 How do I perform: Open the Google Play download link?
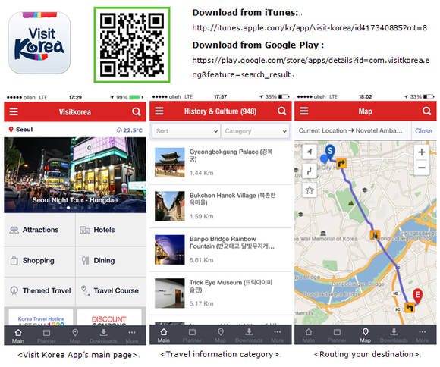[x=310, y=67]
